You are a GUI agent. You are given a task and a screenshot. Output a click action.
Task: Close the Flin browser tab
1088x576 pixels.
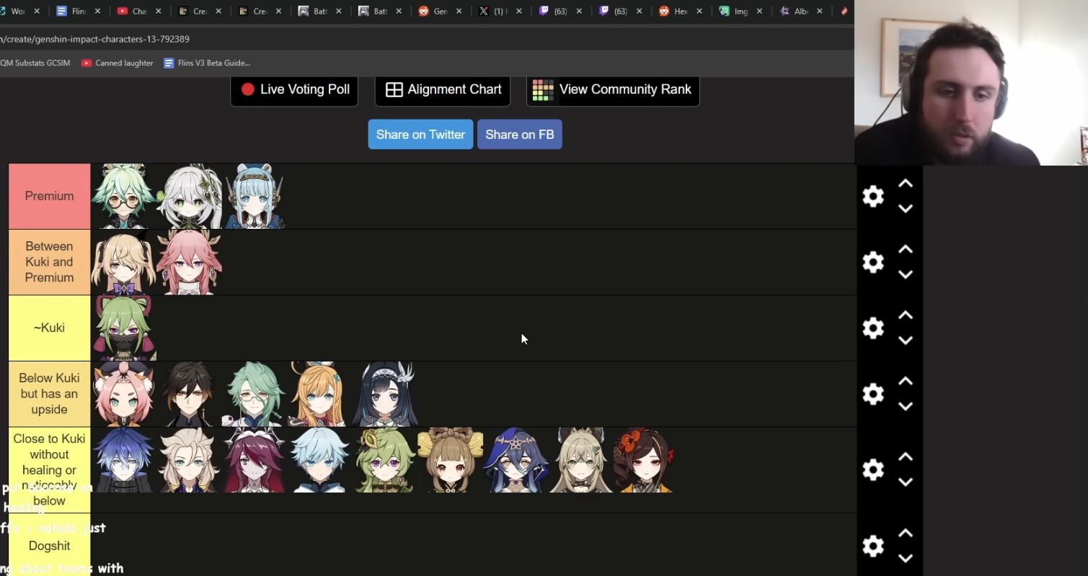click(x=98, y=11)
